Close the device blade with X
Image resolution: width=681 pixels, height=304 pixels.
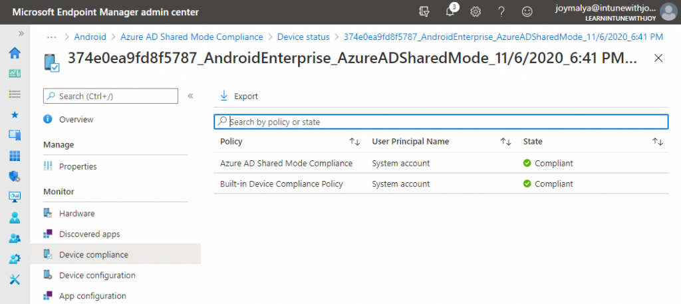[x=658, y=58]
